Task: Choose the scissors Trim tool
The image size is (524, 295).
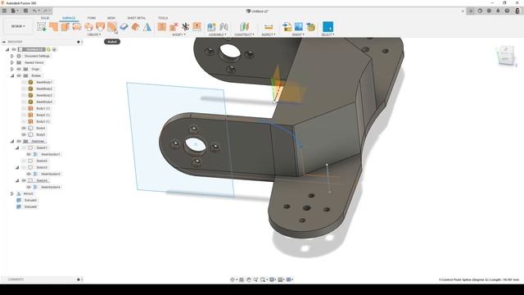Action: pos(185,27)
